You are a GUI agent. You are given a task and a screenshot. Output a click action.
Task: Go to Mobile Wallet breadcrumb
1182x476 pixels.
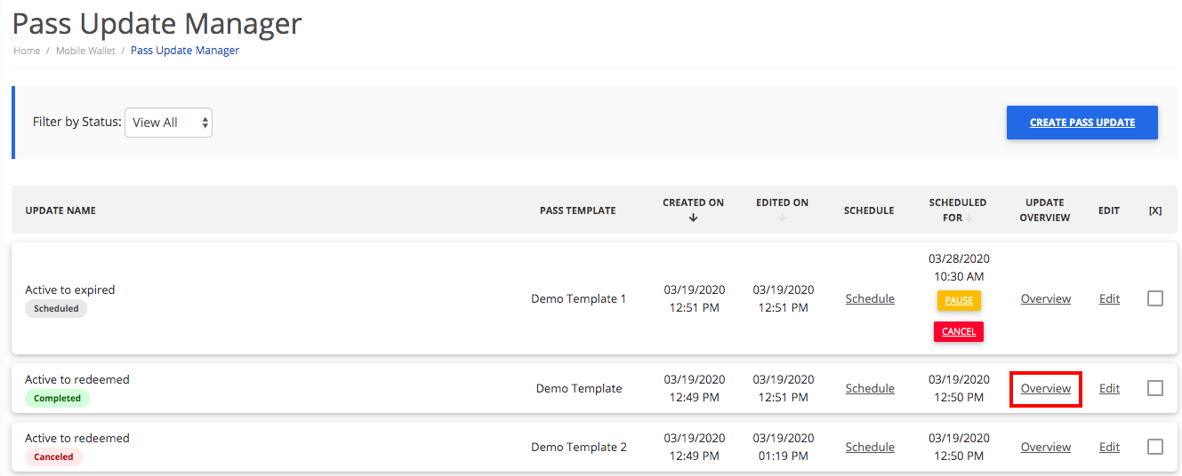tap(85, 51)
